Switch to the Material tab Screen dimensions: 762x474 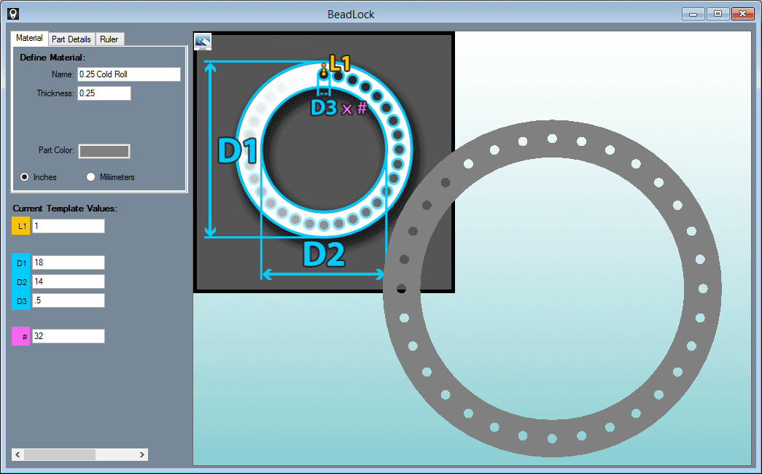point(30,38)
